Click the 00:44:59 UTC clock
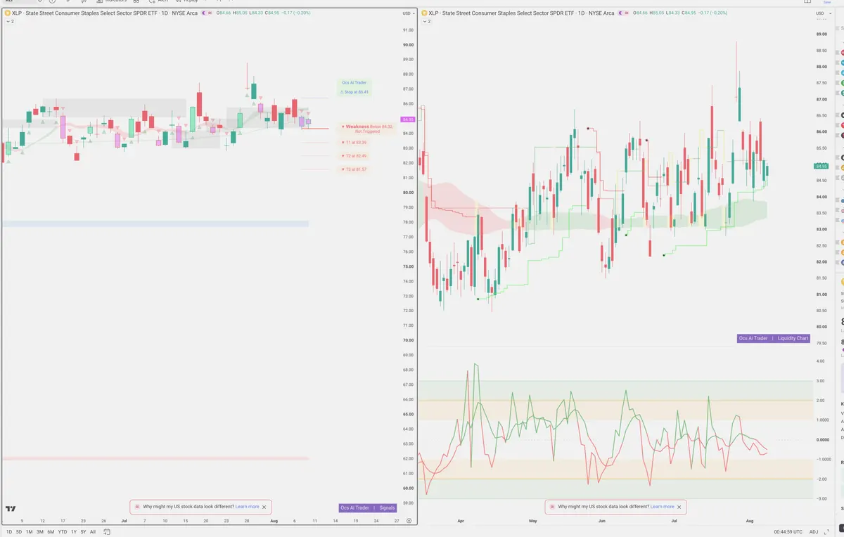 787,532
